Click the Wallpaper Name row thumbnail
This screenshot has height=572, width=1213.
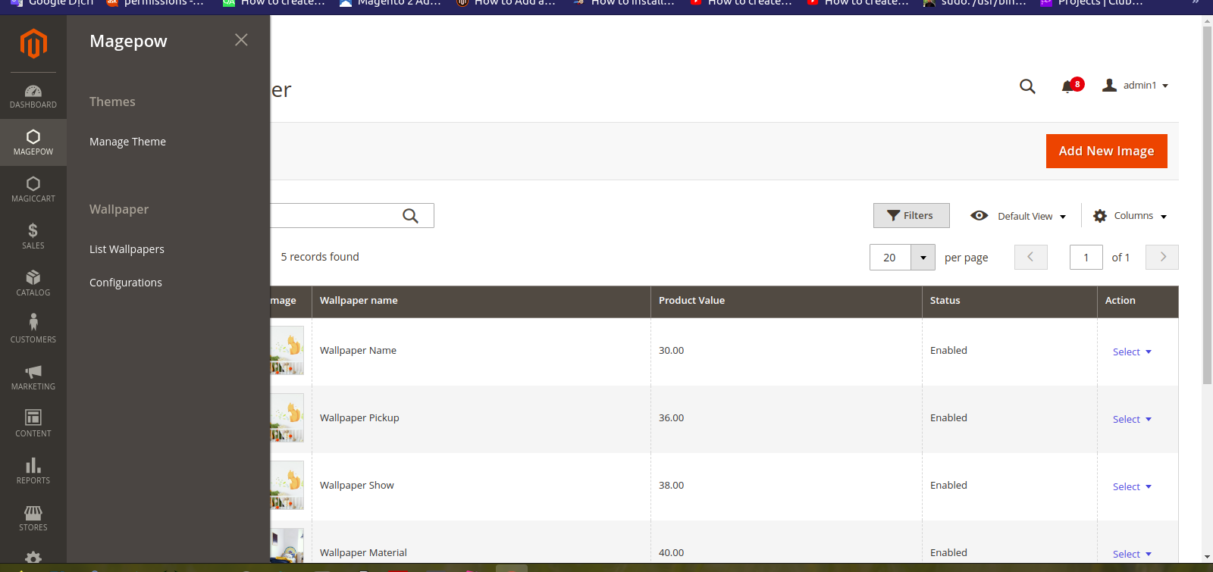coord(288,351)
